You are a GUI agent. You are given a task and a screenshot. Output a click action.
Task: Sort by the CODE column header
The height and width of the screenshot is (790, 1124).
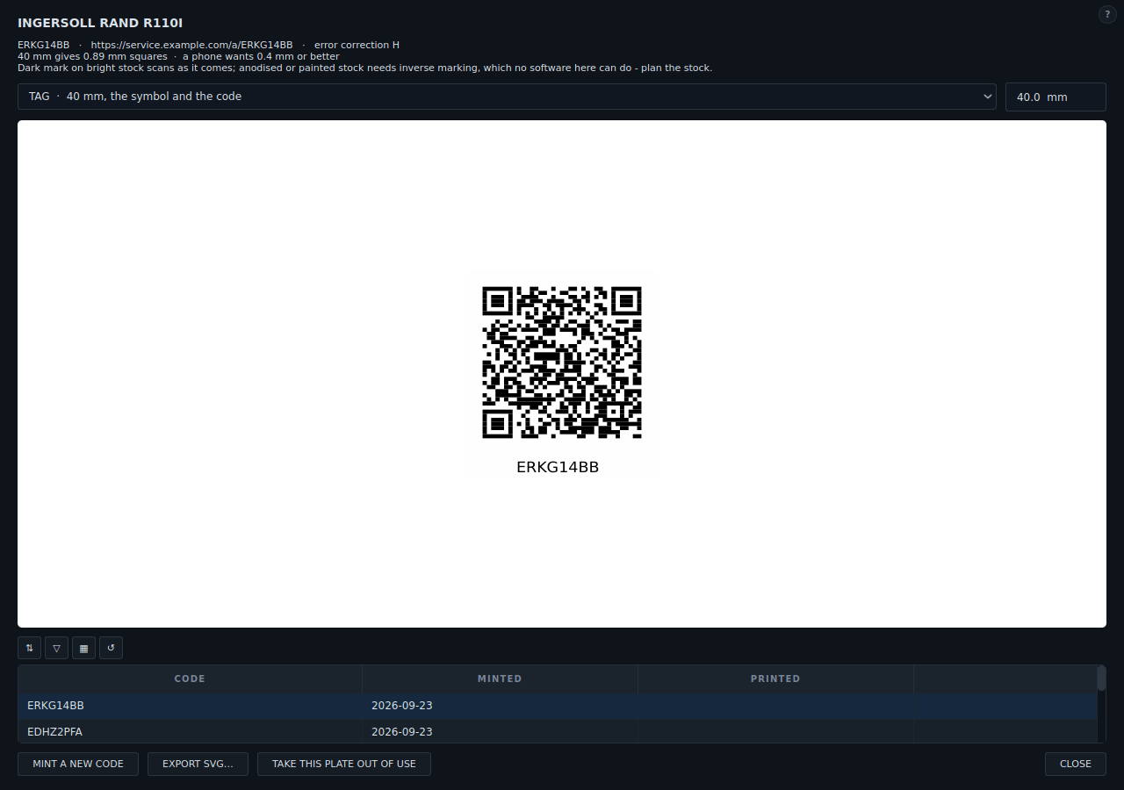(x=190, y=679)
